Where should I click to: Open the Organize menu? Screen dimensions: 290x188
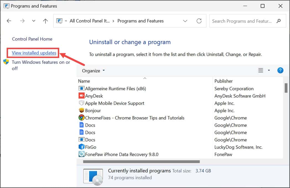pyautogui.click(x=94, y=71)
